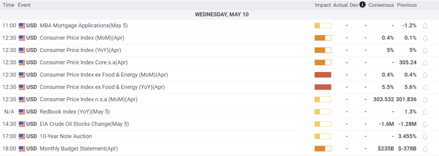Viewport: 439px width, 156px height.
Task: Click US flag beside Redbook Index
Action: [22, 112]
